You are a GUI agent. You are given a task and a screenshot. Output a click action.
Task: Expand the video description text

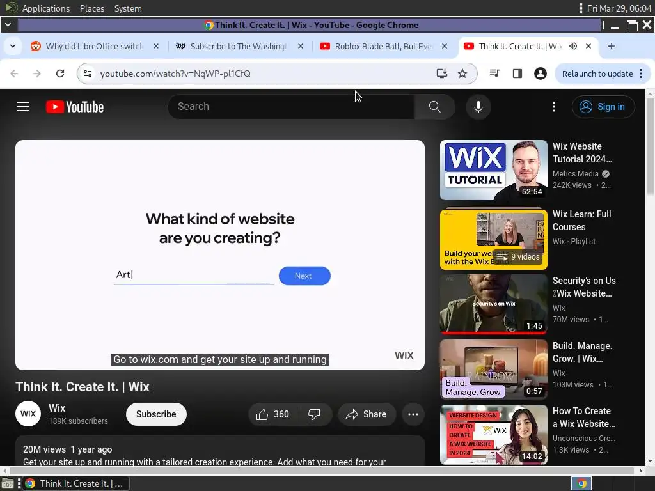coord(220,451)
